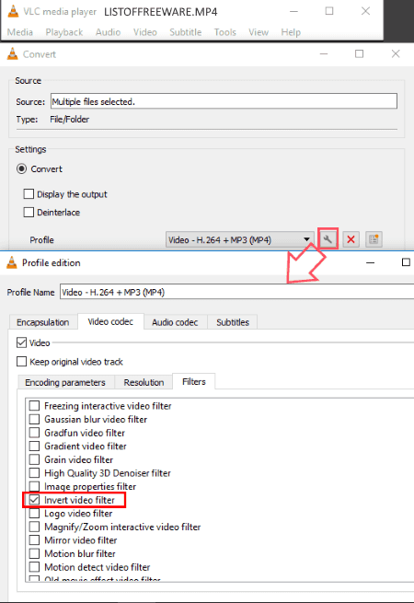Click the red X delete profile icon
Image resolution: width=414 pixels, height=603 pixels.
tap(351, 239)
